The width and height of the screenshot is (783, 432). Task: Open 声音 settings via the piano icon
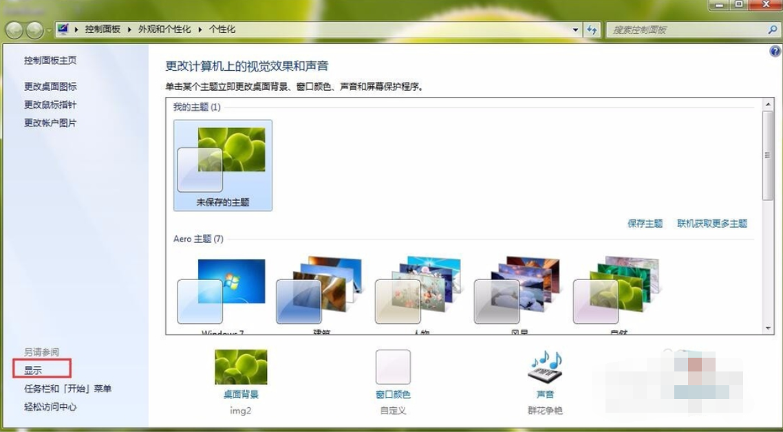point(546,366)
